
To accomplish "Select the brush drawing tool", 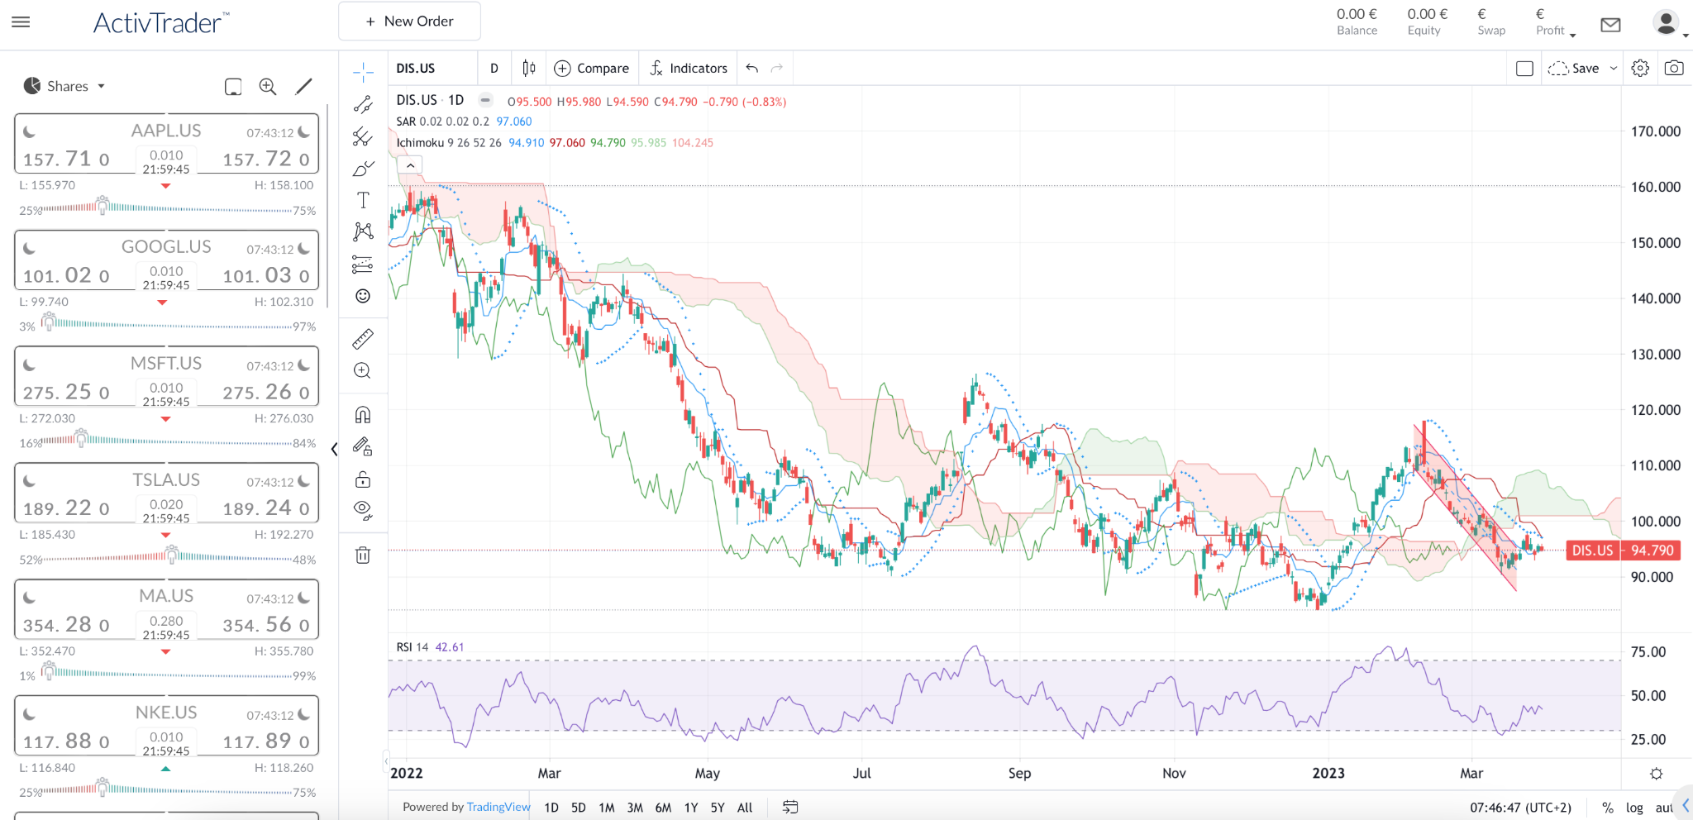I will pos(363,169).
